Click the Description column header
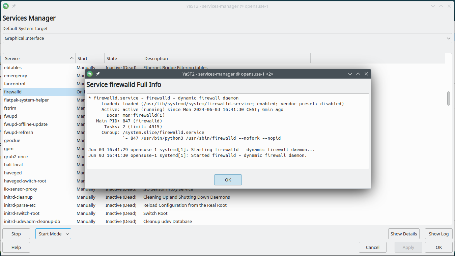The height and width of the screenshot is (256, 455). (x=226, y=58)
